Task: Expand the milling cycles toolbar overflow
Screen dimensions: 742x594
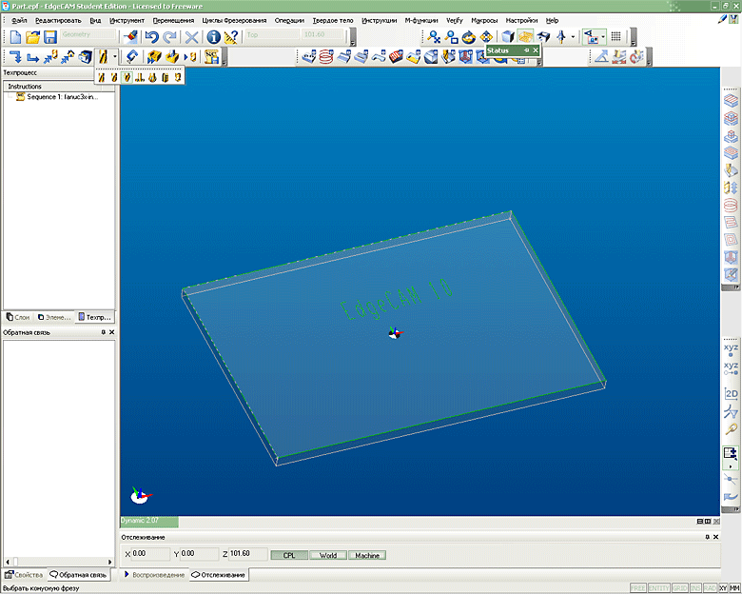Action: [539, 63]
